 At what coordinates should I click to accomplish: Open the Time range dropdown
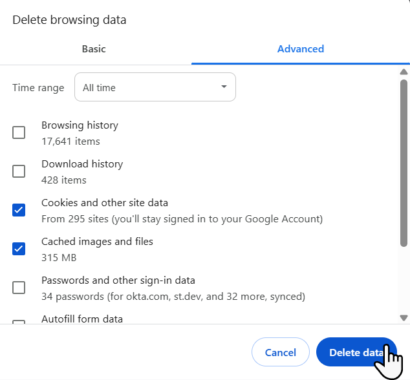155,87
